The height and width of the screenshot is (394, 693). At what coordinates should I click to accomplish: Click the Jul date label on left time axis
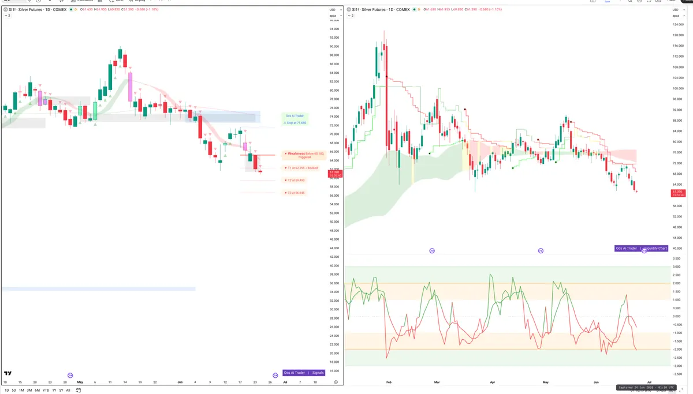[x=285, y=382]
